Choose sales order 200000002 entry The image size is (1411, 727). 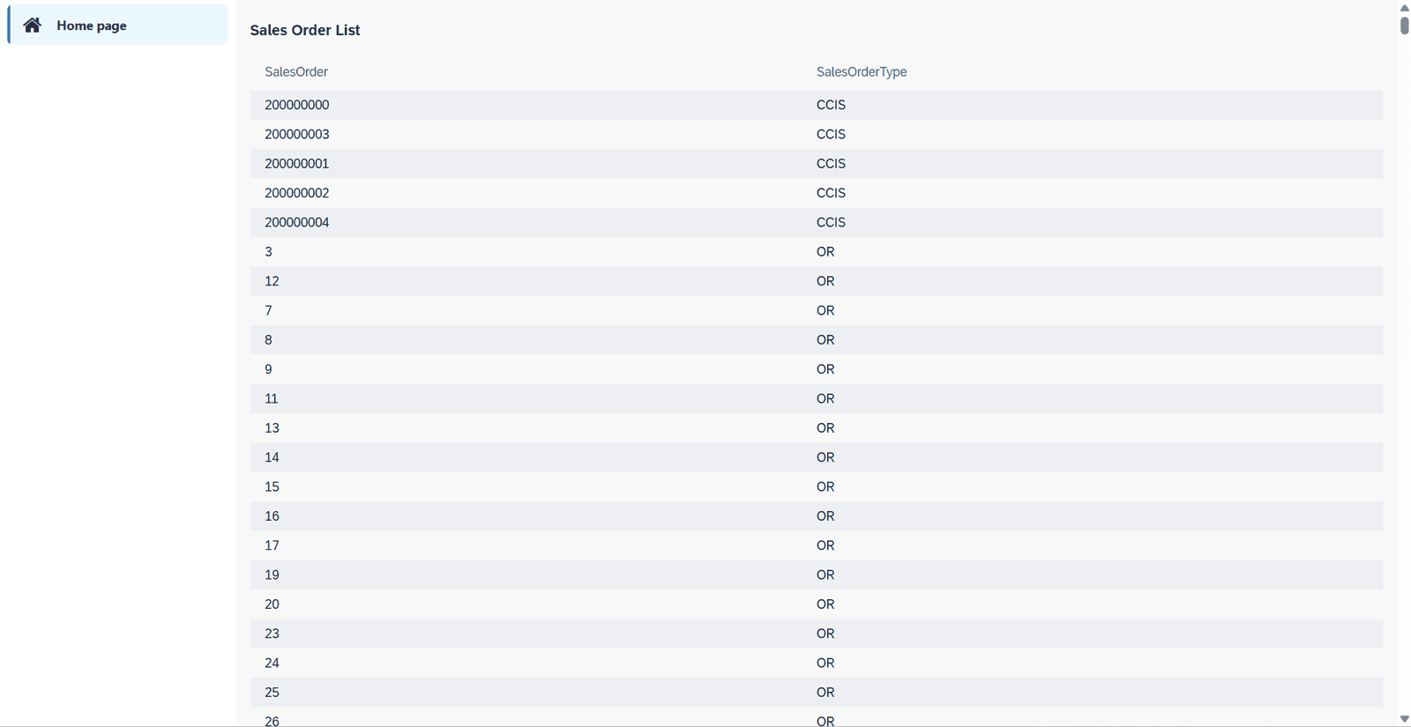click(x=297, y=193)
